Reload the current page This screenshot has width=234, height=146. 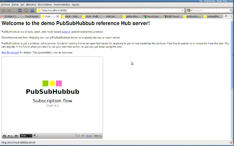20,10
